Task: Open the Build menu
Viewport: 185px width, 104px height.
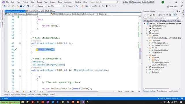Action: pos(32,2)
